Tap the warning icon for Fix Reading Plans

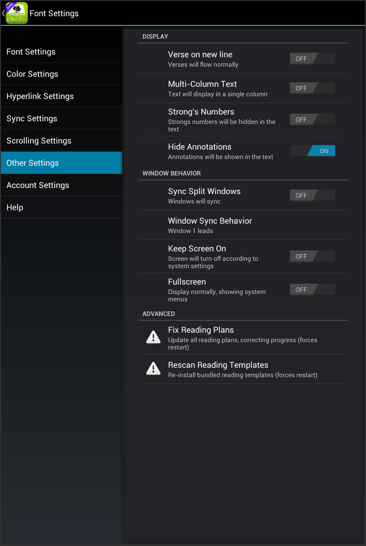(153, 337)
